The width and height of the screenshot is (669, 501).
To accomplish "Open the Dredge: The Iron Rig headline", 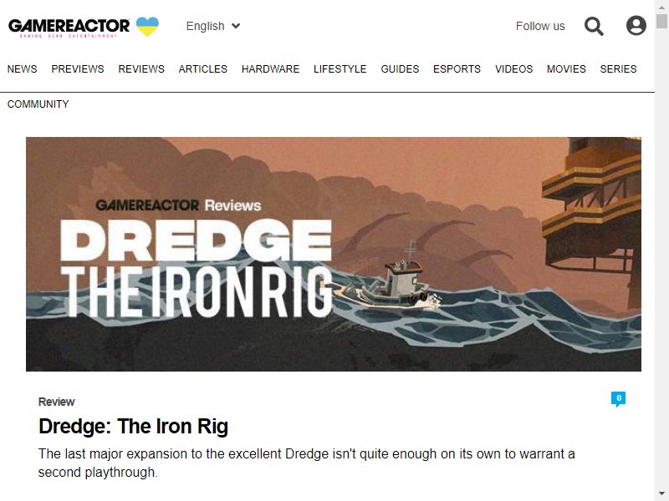I will click(133, 426).
